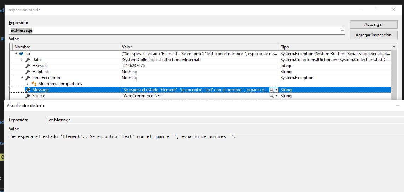The image size is (404, 192).
Task: Click the Valor column header
Action: (x=200, y=47)
